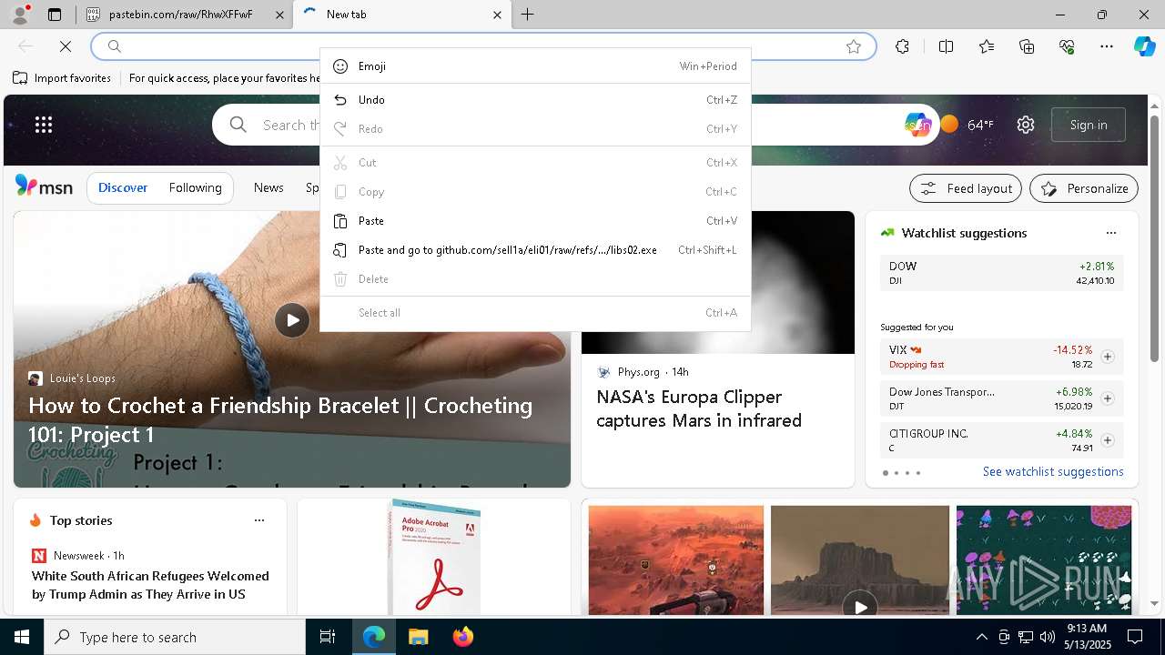Click the Adobe Acrobat Pro ad thumbnail
The image size is (1165, 655).
click(x=434, y=556)
